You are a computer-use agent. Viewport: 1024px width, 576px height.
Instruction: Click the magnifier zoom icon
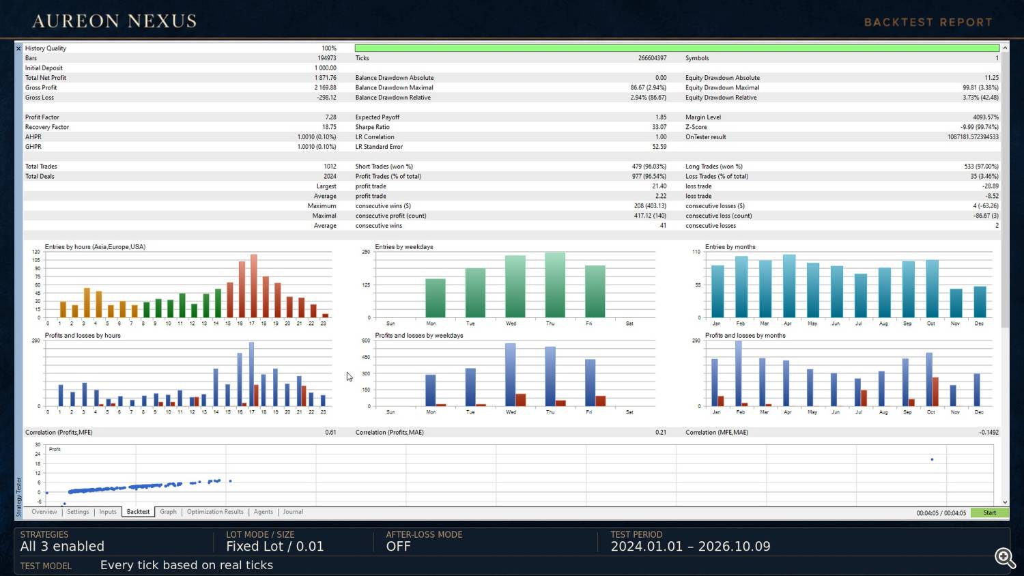[1005, 558]
